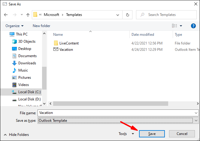Click the File folder type cell

click(183, 43)
